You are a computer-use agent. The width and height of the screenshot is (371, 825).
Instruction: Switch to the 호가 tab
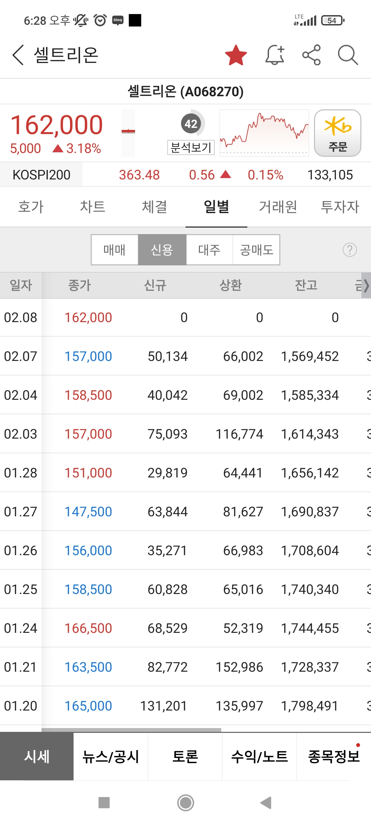coord(31,207)
